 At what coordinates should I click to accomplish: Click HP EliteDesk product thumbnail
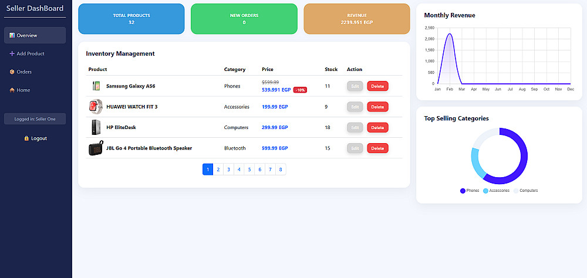pos(96,127)
